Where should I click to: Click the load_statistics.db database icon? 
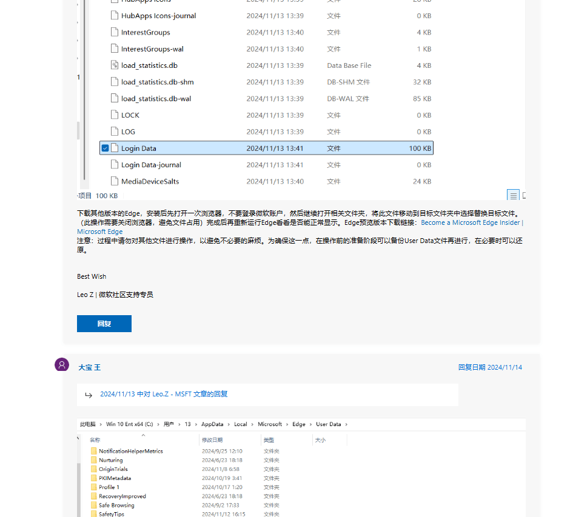[115, 65]
